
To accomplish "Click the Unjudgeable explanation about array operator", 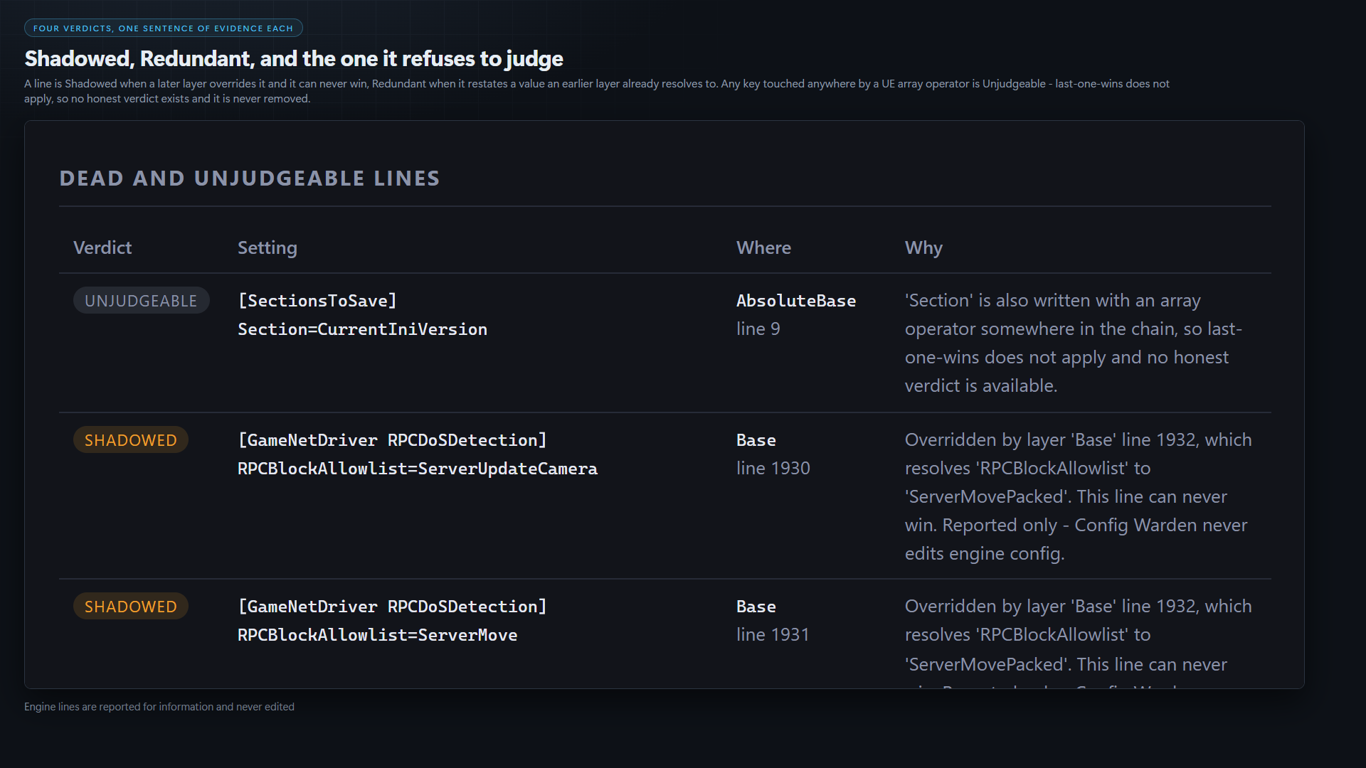I will 1074,343.
